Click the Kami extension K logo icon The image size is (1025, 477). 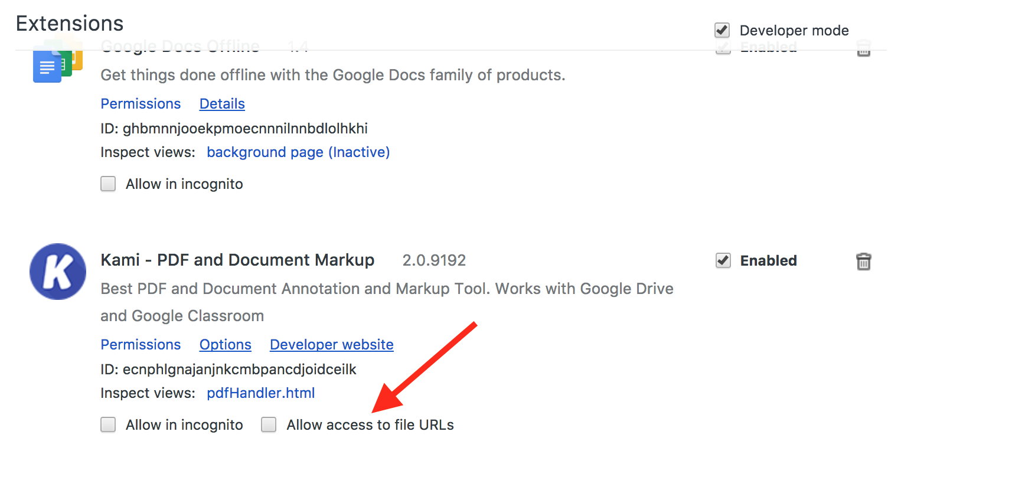(x=58, y=272)
